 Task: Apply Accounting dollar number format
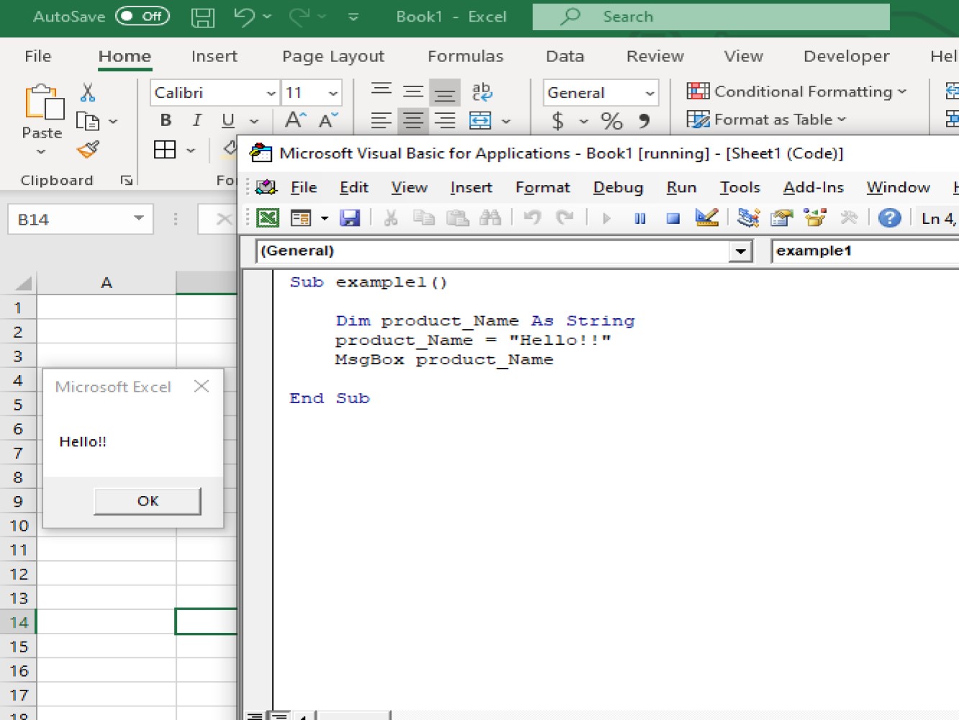click(558, 121)
